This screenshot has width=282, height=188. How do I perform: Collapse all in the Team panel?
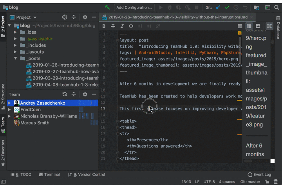tap(74, 94)
